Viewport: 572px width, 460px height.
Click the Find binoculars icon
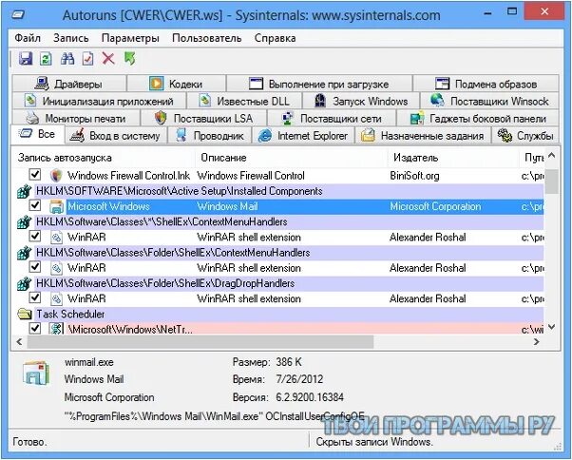67,58
